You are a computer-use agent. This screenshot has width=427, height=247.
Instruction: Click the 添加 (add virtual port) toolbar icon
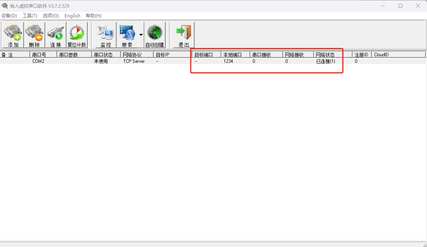tap(13, 35)
